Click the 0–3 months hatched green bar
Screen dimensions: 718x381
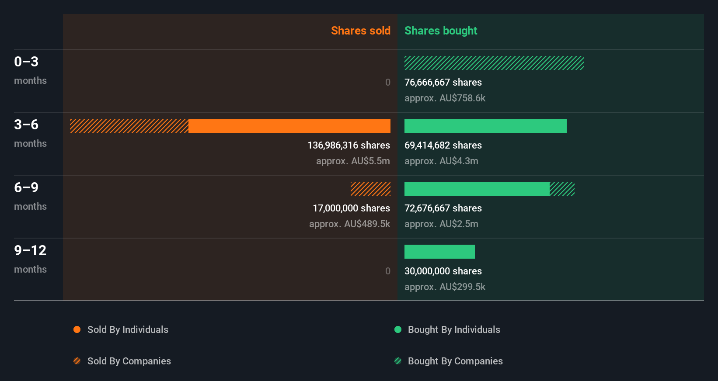494,63
